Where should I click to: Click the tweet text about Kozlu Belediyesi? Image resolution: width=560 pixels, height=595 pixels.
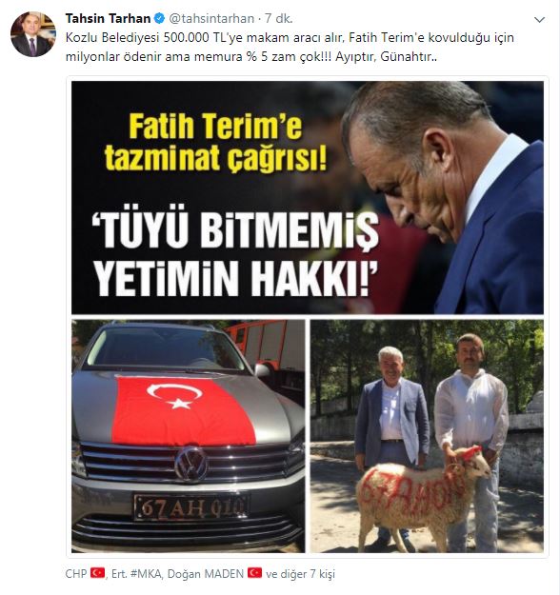tap(290, 48)
